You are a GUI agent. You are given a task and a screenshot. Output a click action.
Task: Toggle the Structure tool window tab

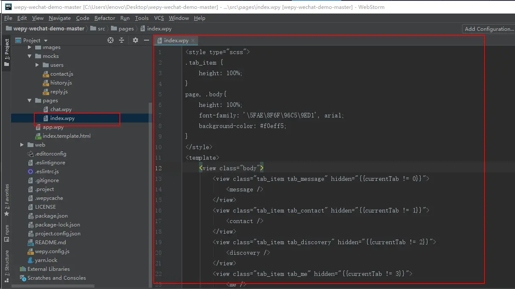(x=6, y=266)
